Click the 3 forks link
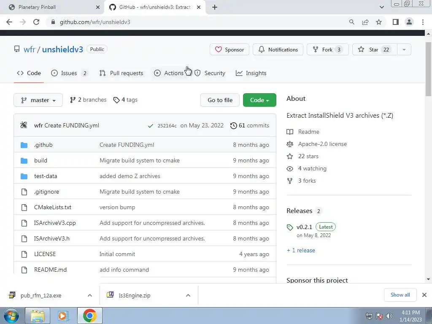The height and width of the screenshot is (324, 432). (x=301, y=181)
